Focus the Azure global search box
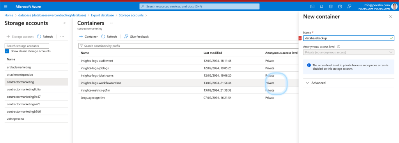 (200, 7)
